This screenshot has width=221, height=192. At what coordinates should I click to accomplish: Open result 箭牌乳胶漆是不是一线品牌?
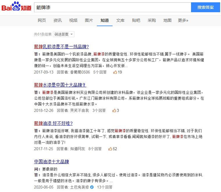[x=61, y=46]
